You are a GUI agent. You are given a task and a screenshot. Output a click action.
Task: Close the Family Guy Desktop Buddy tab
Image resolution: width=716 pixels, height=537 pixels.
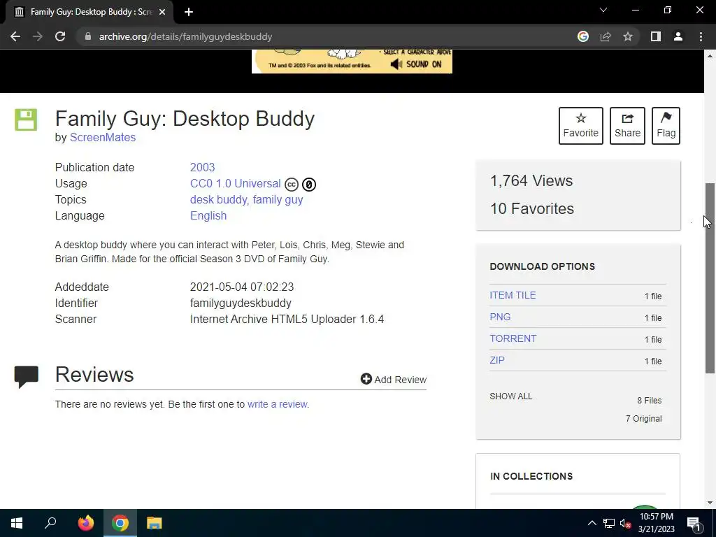pos(162,12)
